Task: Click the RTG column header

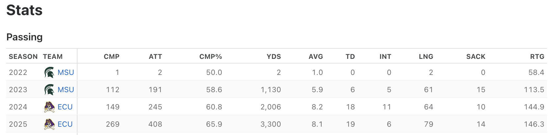Action: coord(537,57)
